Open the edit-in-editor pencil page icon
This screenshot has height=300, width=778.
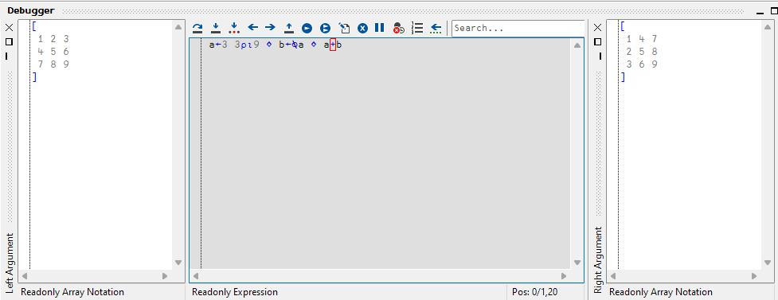pos(344,28)
